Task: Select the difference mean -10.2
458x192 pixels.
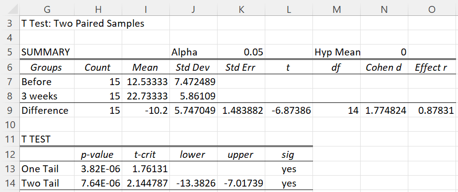Action: tap(146, 110)
